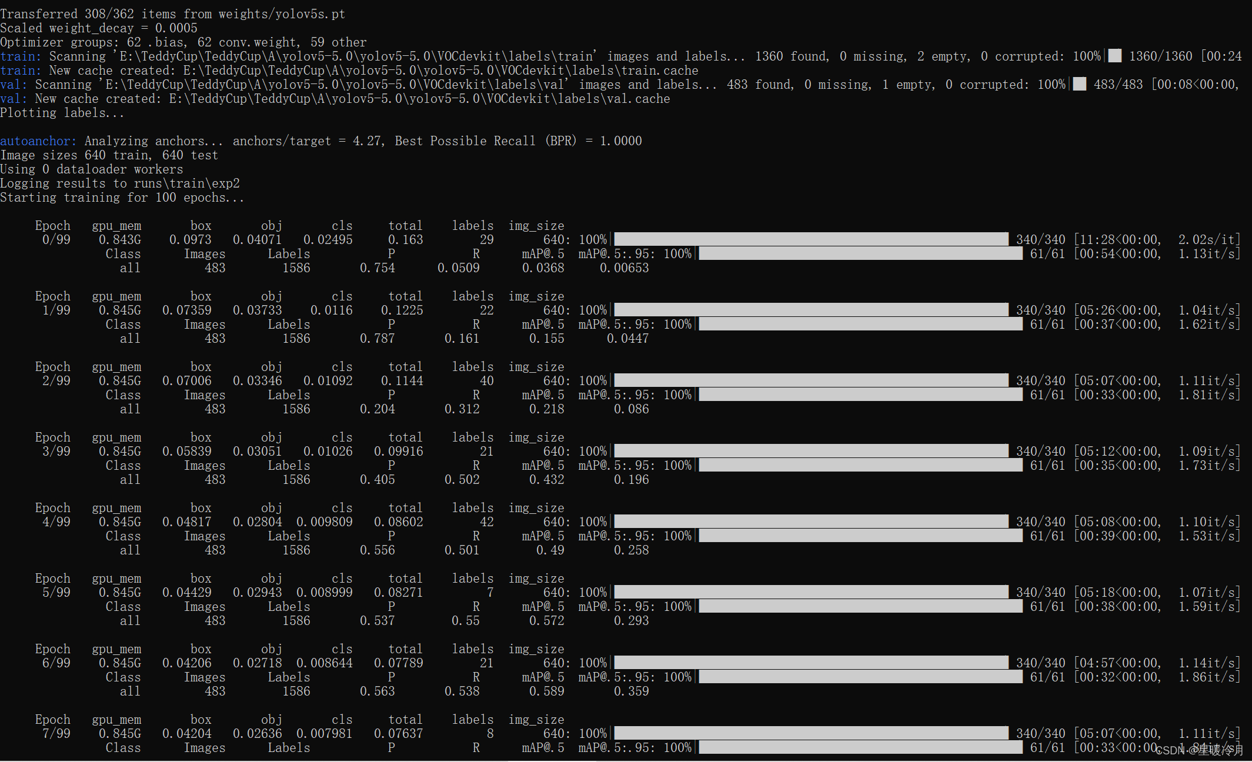Click the '0/99' epoch counter
Screen dimensions: 1252x762
tap(56, 240)
